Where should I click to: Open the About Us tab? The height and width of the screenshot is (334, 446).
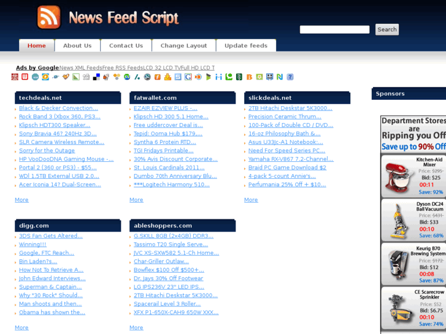[77, 45]
